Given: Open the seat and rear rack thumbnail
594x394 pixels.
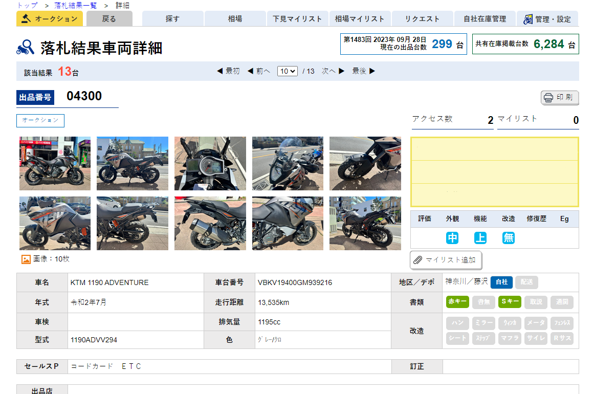Looking at the screenshot, I should click(x=133, y=223).
